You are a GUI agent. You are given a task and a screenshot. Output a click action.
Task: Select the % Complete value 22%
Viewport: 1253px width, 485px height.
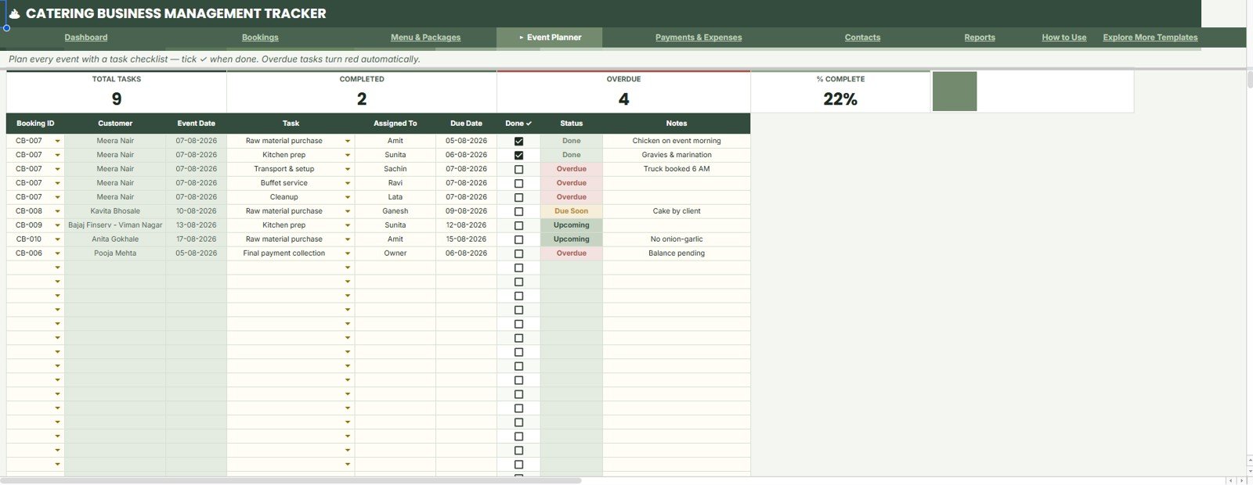(x=840, y=99)
